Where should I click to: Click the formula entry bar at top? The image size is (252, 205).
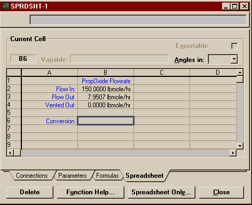coord(138,20)
